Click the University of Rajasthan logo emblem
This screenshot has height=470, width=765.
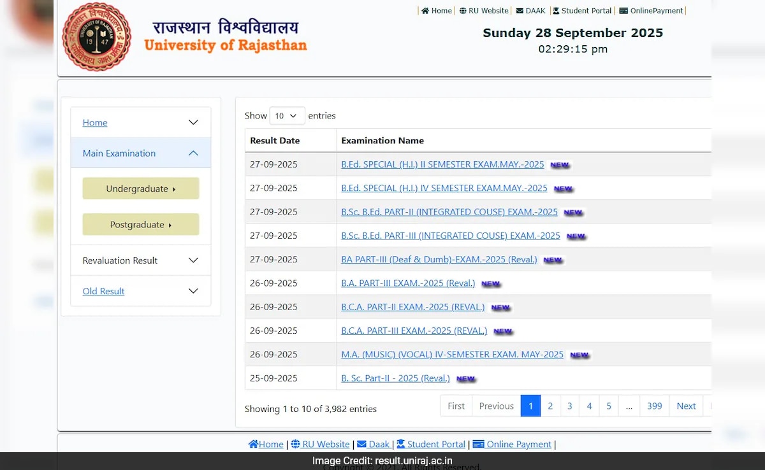96,37
